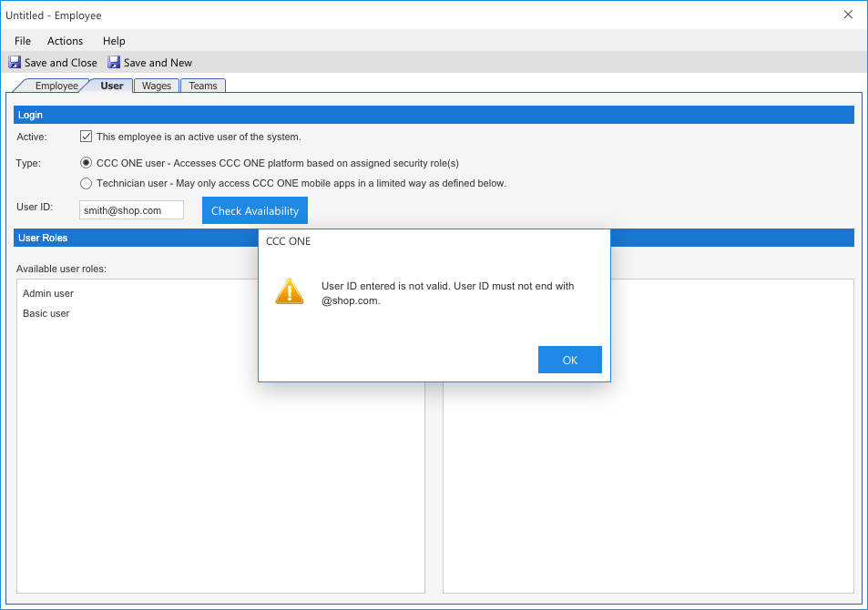This screenshot has width=868, height=610.
Task: Select the CCC ONE user radio option
Action: click(x=87, y=163)
